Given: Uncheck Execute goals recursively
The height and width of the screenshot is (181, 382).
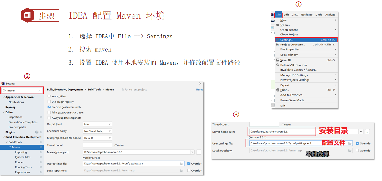Looking at the screenshot, I should (x=49, y=107).
